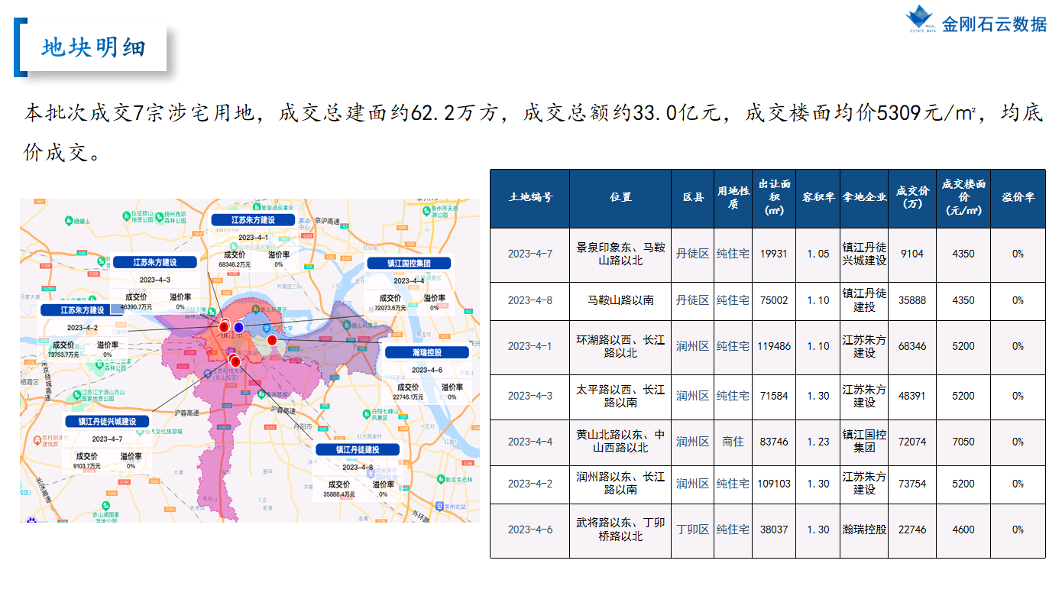Click the 地块明细 title banner
1062x596 pixels.
[94, 48]
